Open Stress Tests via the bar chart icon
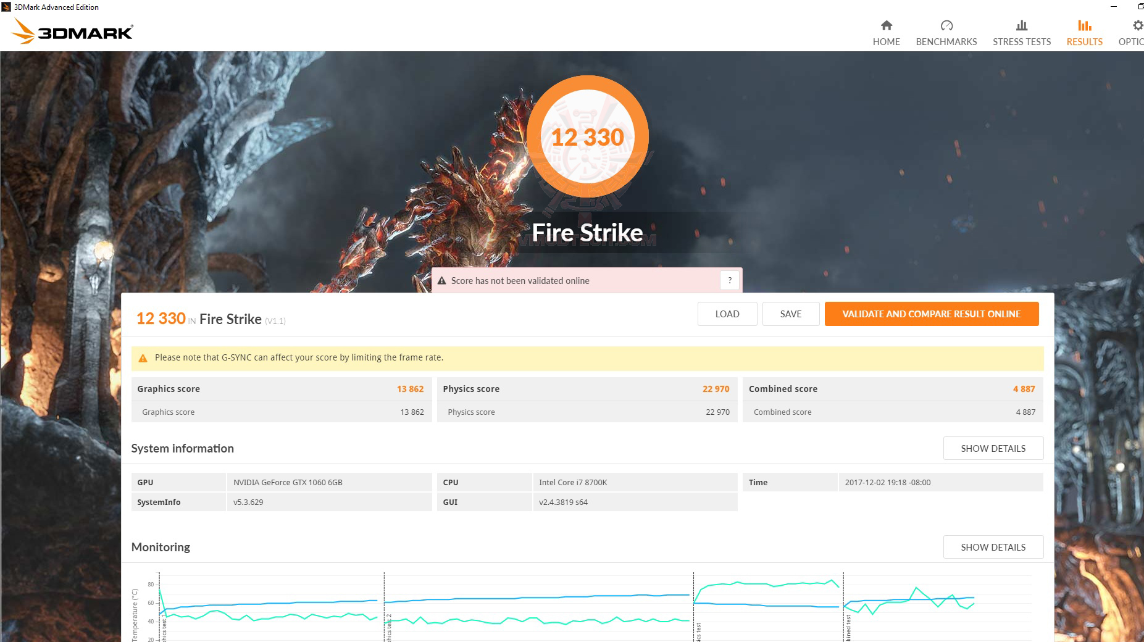Image resolution: width=1144 pixels, height=642 pixels. (x=1021, y=26)
